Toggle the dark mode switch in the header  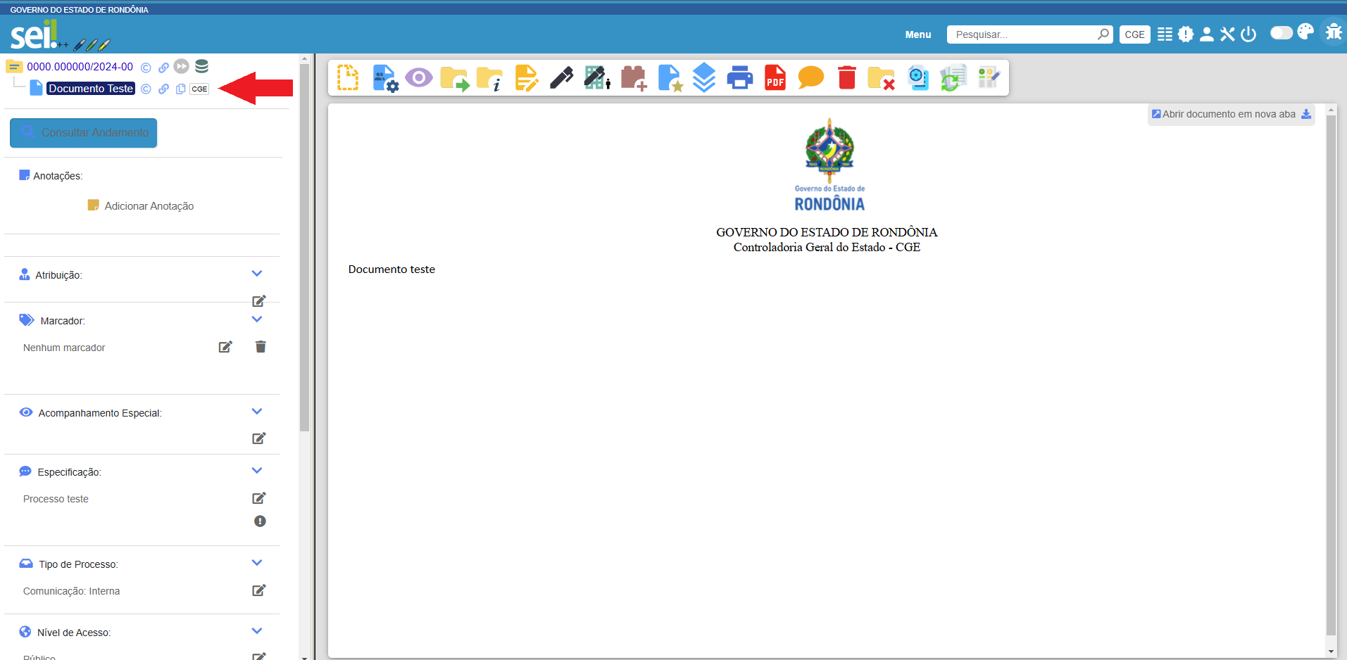pos(1282,32)
